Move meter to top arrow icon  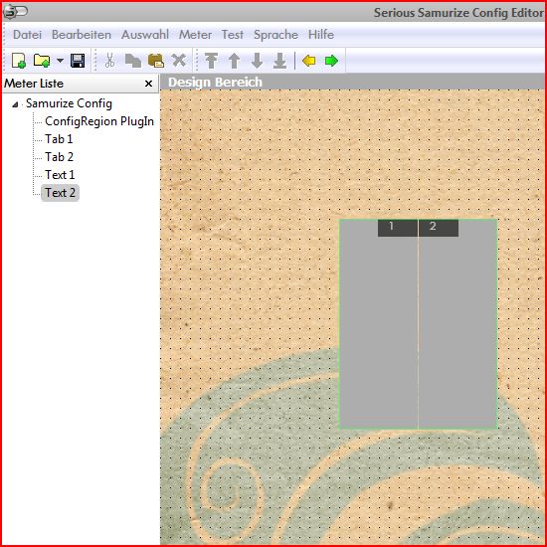[x=212, y=61]
